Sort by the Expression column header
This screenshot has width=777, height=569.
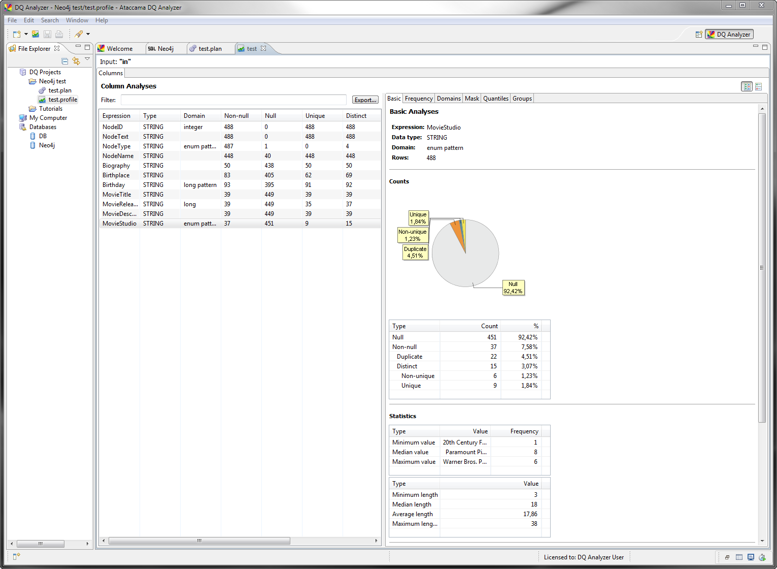point(119,116)
